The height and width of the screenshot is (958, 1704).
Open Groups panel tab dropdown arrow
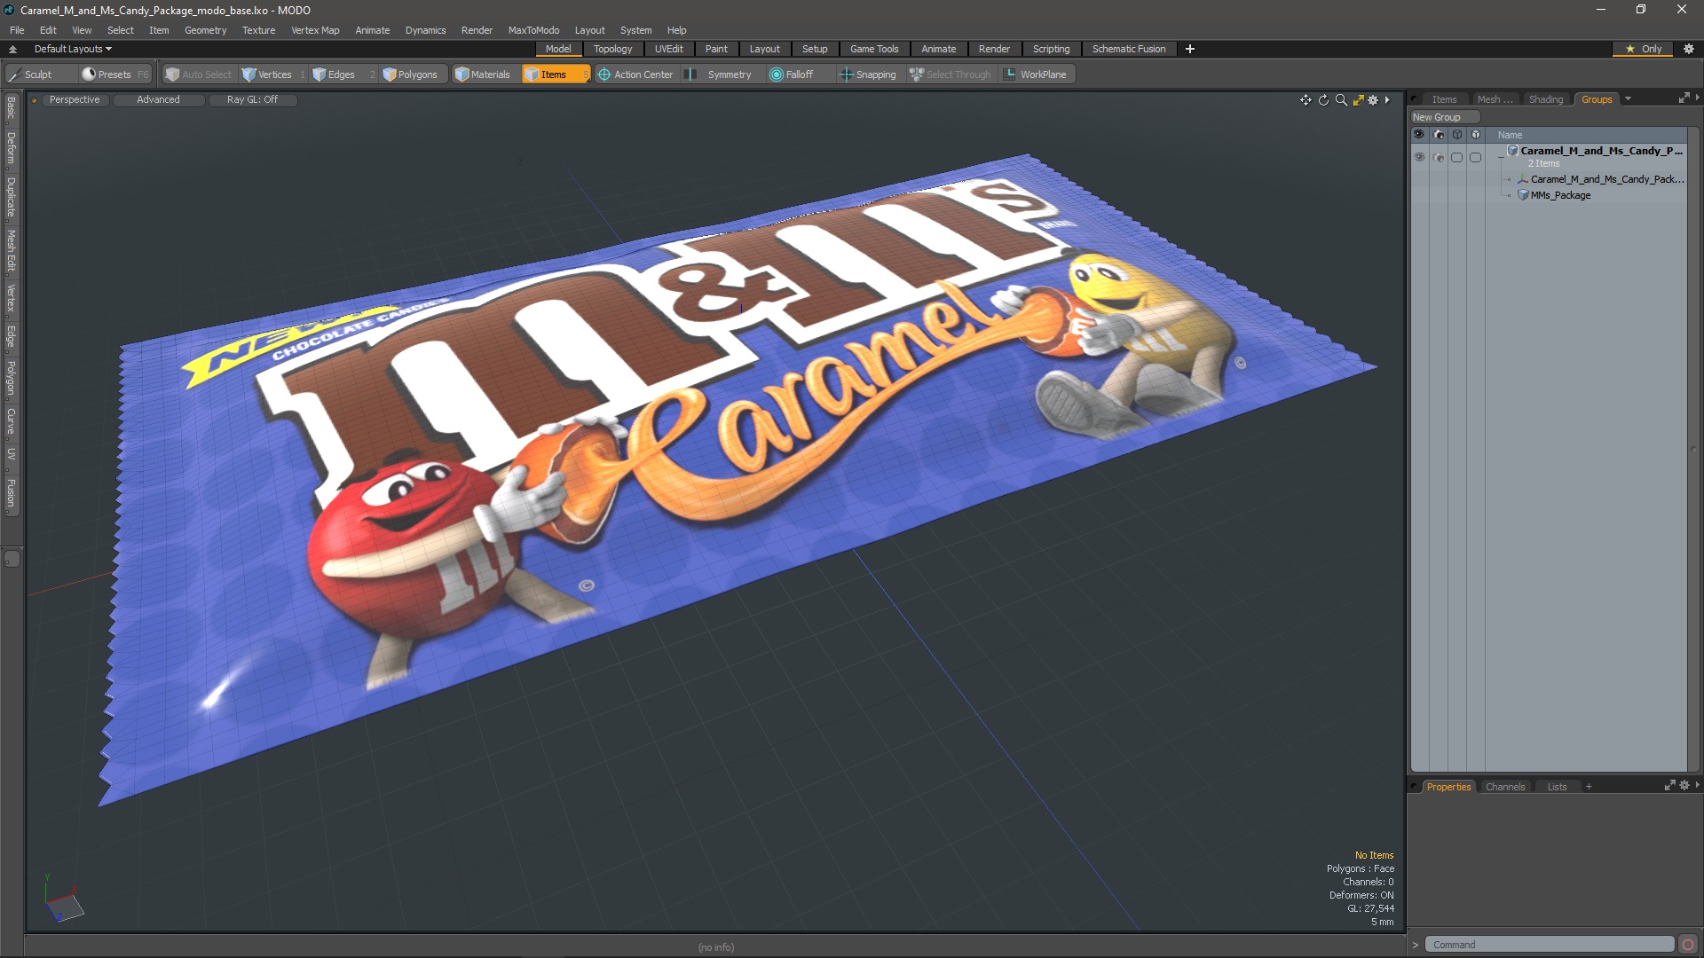point(1628,99)
